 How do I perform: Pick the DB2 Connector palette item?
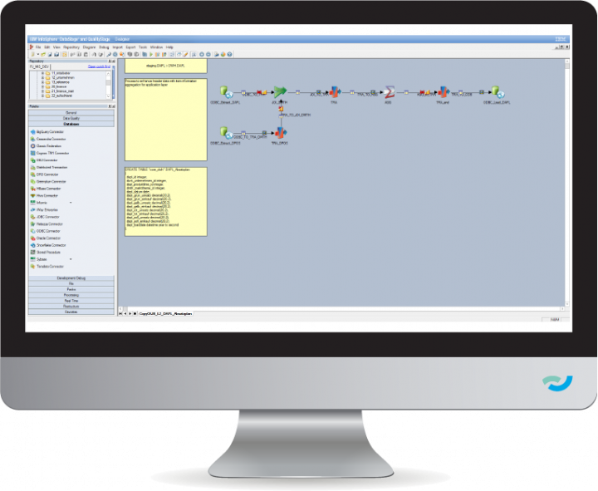click(x=44, y=160)
